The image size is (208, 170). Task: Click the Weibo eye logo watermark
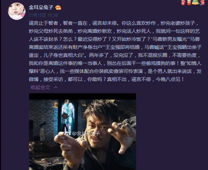68,133
